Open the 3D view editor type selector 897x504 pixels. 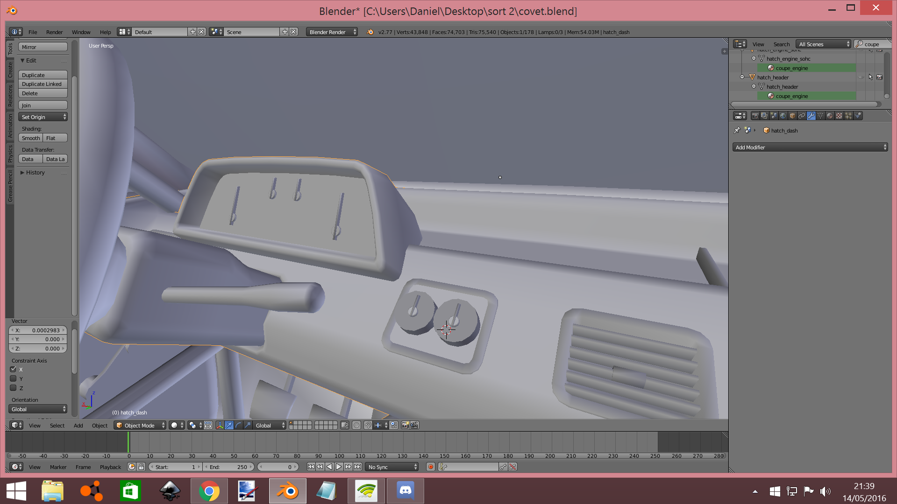click(16, 425)
